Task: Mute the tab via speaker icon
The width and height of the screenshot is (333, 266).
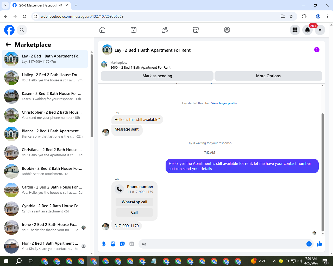Action: [x=60, y=5]
